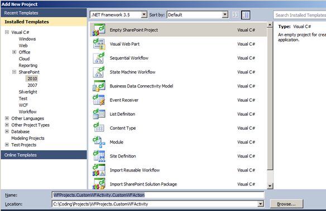Click the Visual Web Part template icon
The width and height of the screenshot is (326, 211).
[99, 44]
